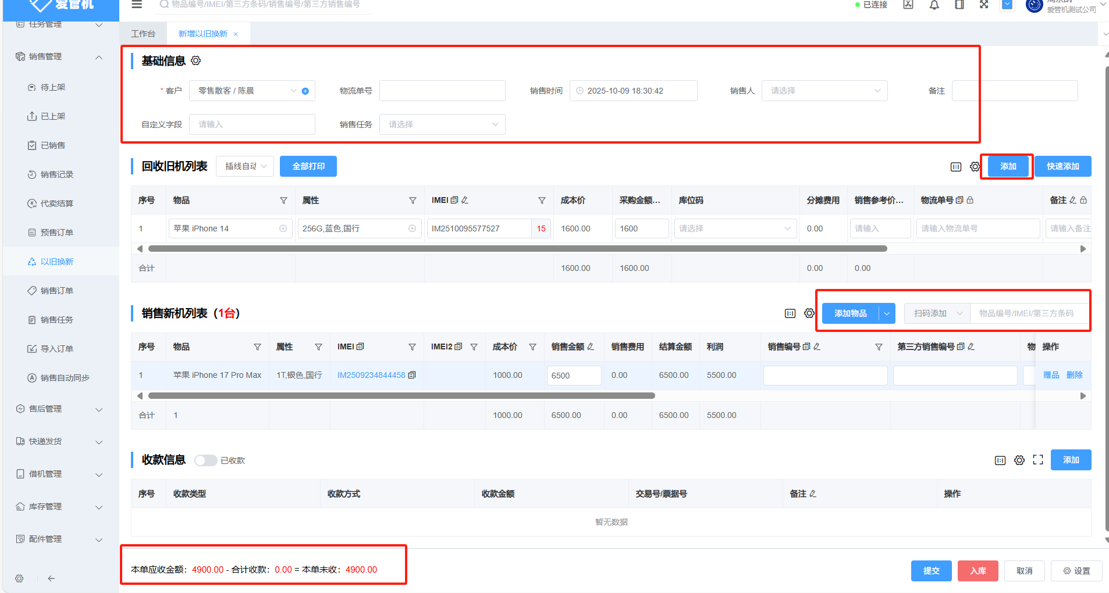The height and width of the screenshot is (593, 1109).
Task: Expand the 添加物品 dropdown arrow
Action: pos(887,313)
